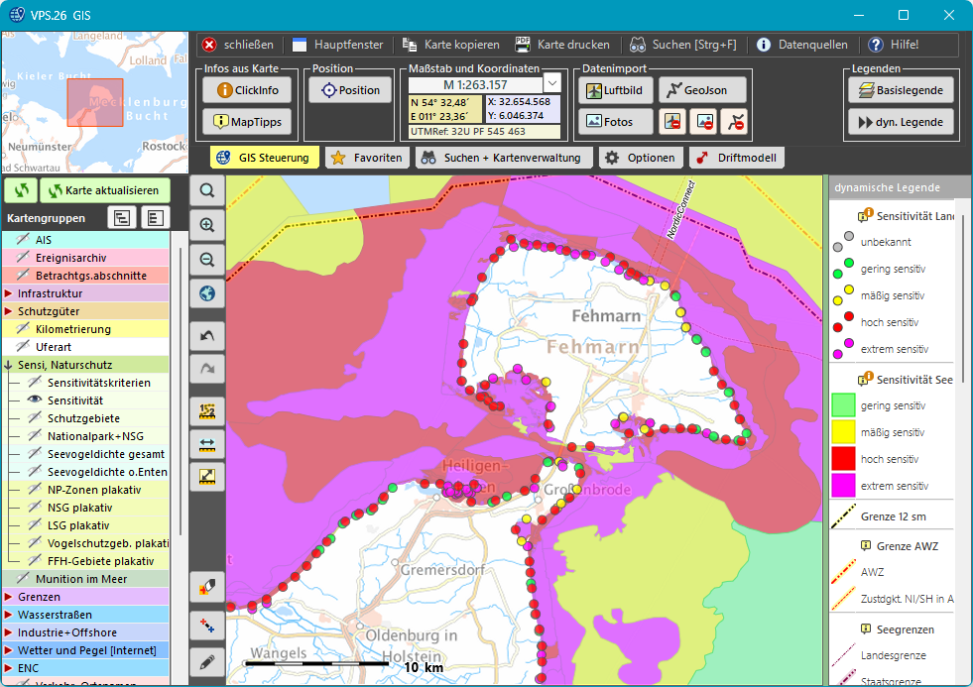Open the Driftmodell tab

(737, 158)
